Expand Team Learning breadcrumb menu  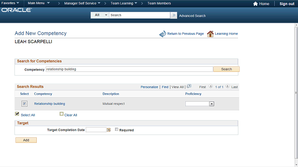click(124, 3)
